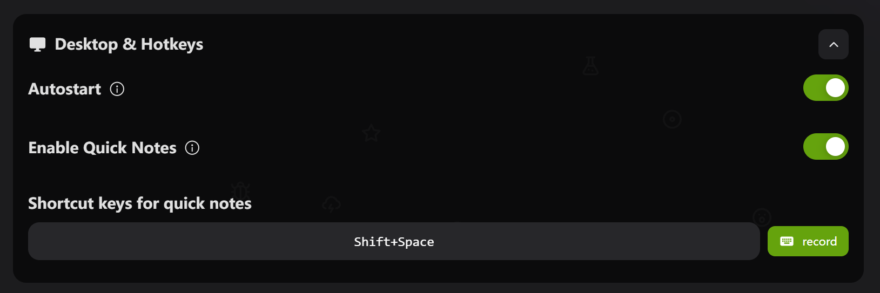Open the Autostart info tooltip icon
Image resolution: width=880 pixels, height=293 pixels.
(117, 89)
